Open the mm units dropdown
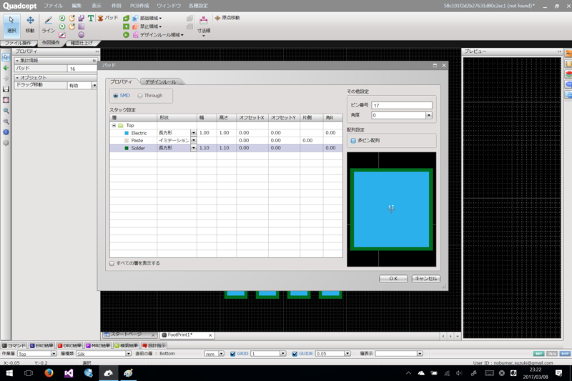The width and height of the screenshot is (572, 381). click(x=221, y=354)
